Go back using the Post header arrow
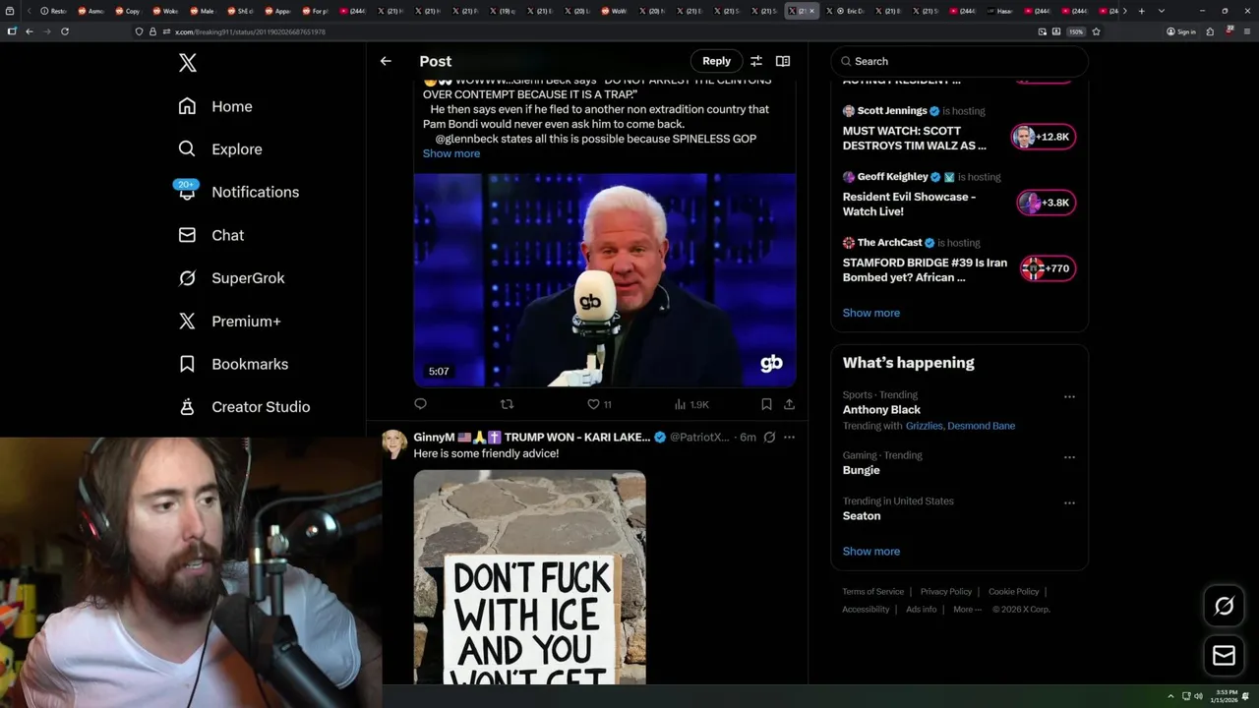Viewport: 1259px width, 708px height. [x=386, y=61]
